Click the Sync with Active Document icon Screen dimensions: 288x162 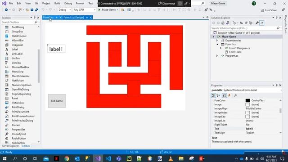pyautogui.click(x=241, y=23)
